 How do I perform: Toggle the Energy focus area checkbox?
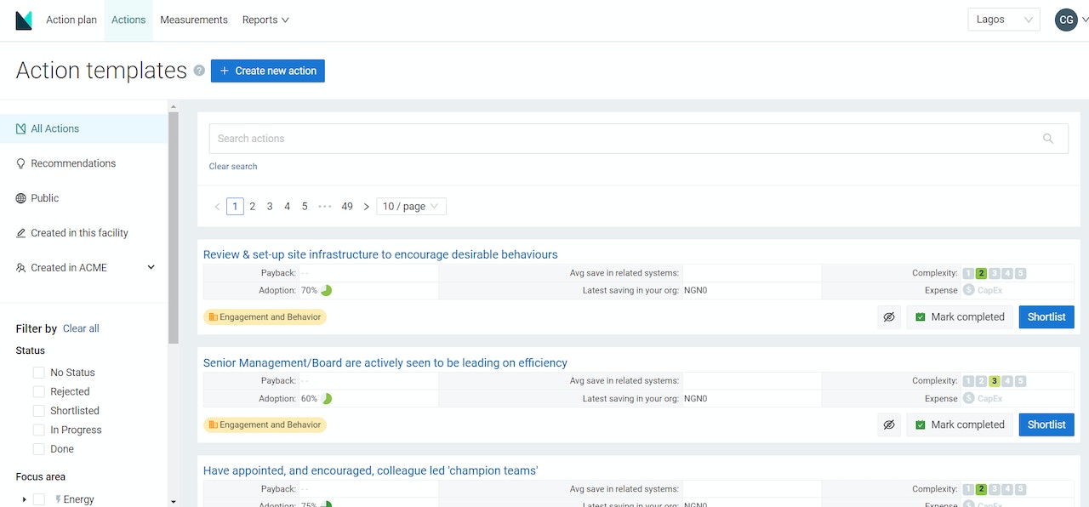38,499
